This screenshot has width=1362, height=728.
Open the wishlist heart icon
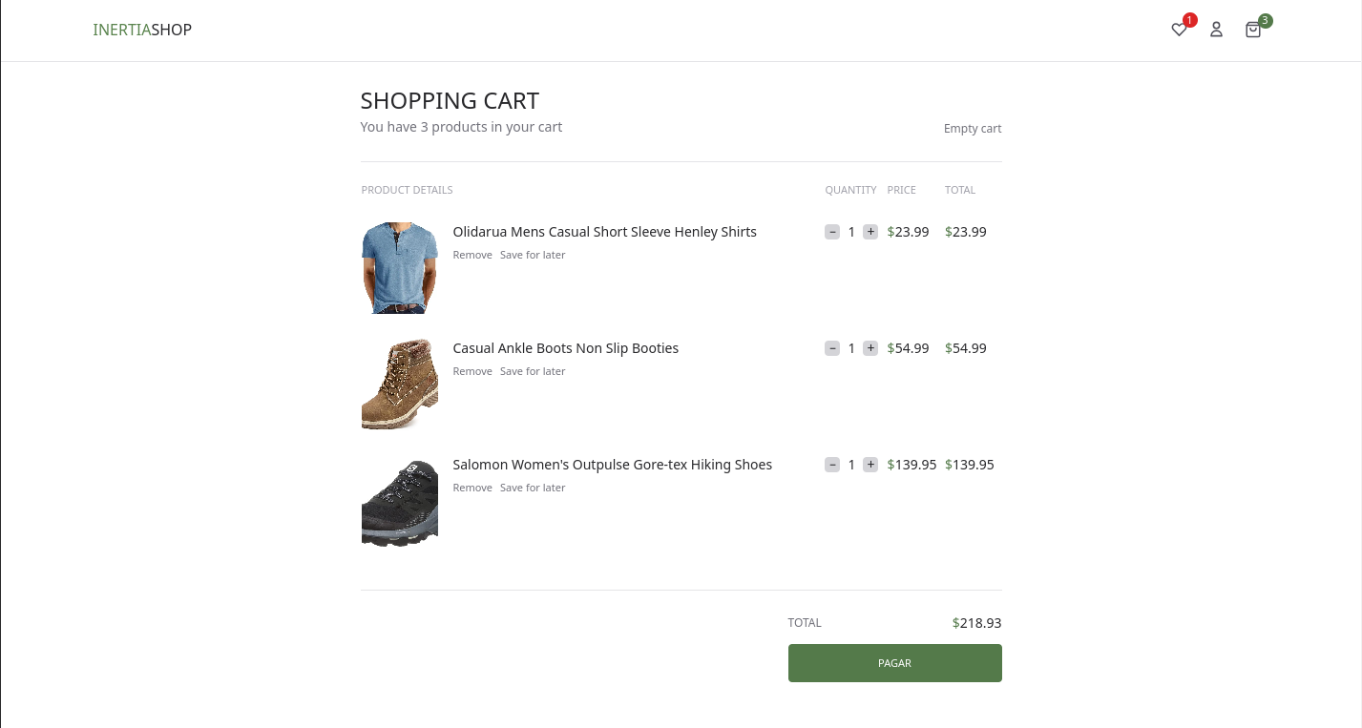click(x=1179, y=30)
